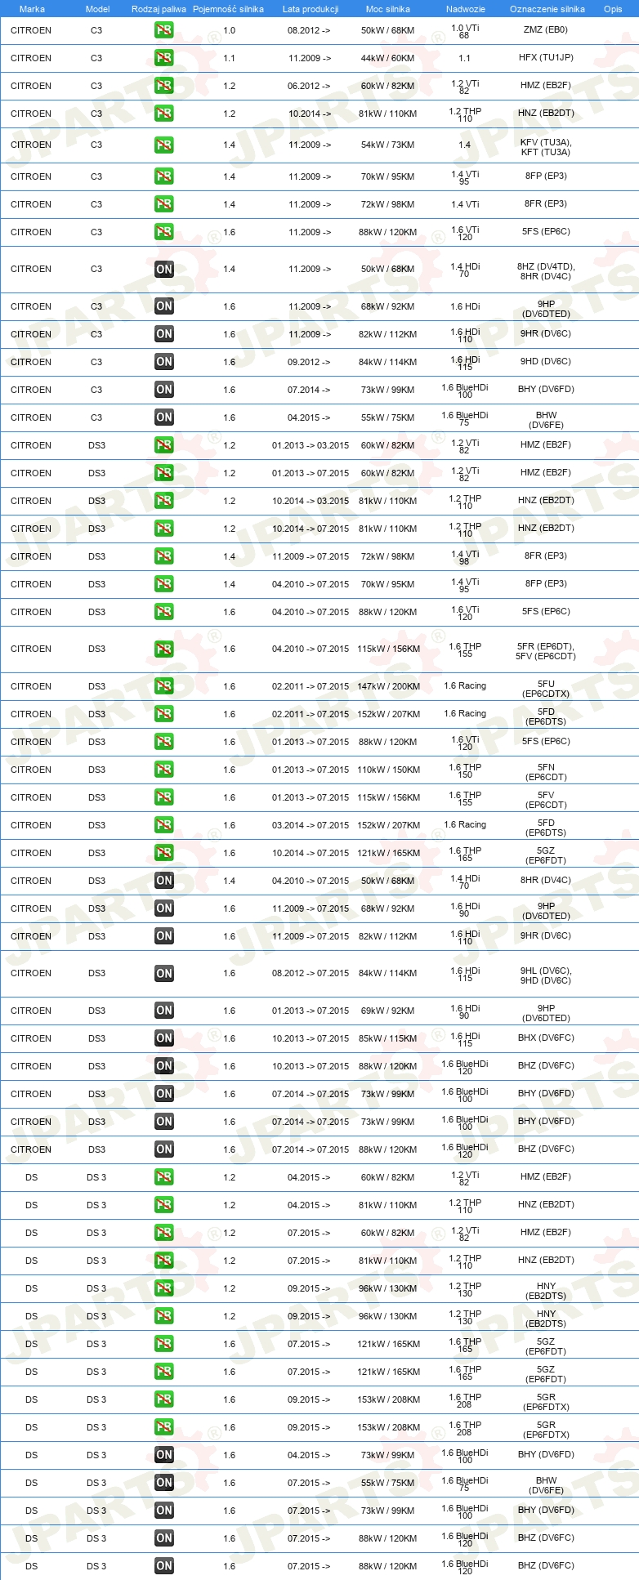Click the 44kW / 60KM power cell
The height and width of the screenshot is (1580, 639).
click(388, 58)
